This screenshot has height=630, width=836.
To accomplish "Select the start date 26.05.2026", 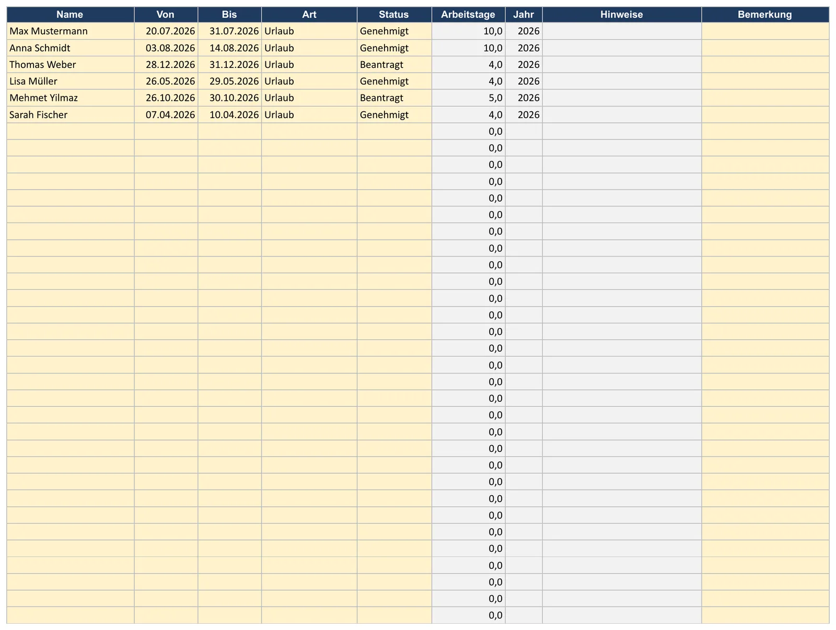I will [166, 81].
